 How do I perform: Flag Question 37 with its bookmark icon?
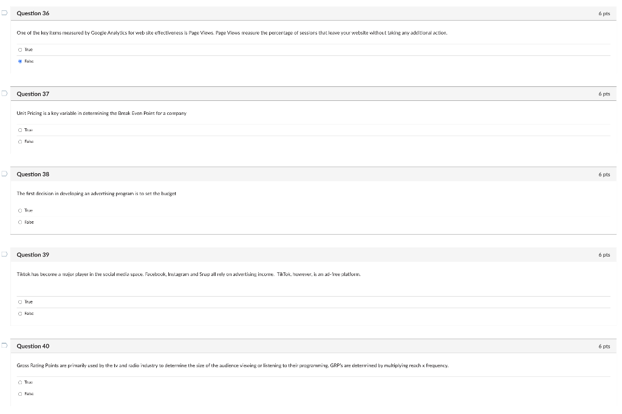4,93
